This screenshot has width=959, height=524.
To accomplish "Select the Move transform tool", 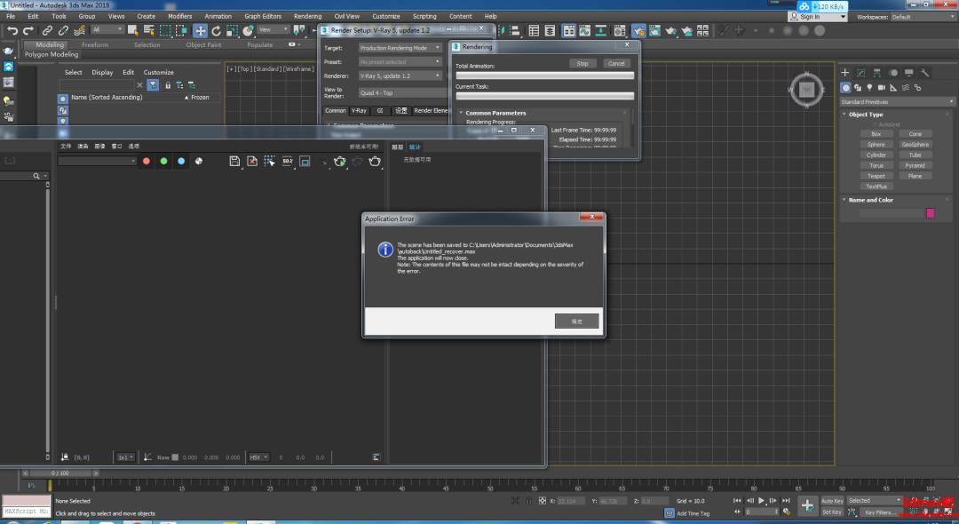I will (200, 30).
